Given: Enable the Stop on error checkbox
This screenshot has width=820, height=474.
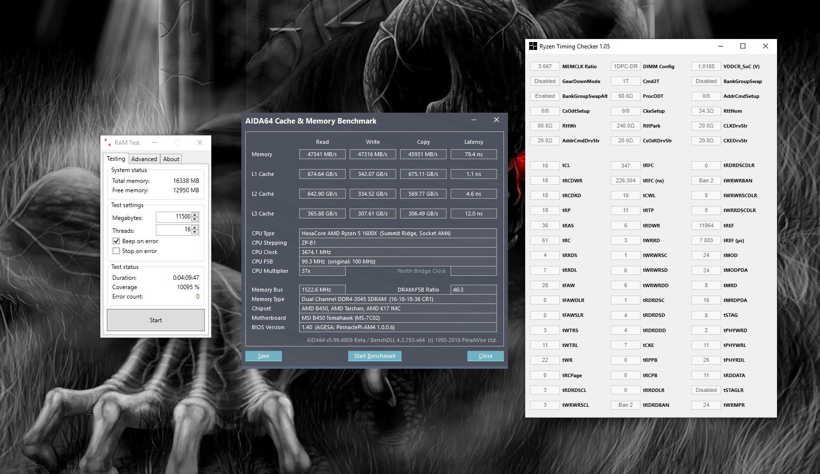Looking at the screenshot, I should click(x=116, y=251).
